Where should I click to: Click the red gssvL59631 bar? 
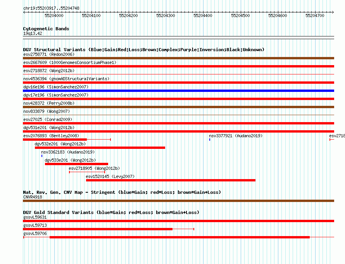pos(178,221)
